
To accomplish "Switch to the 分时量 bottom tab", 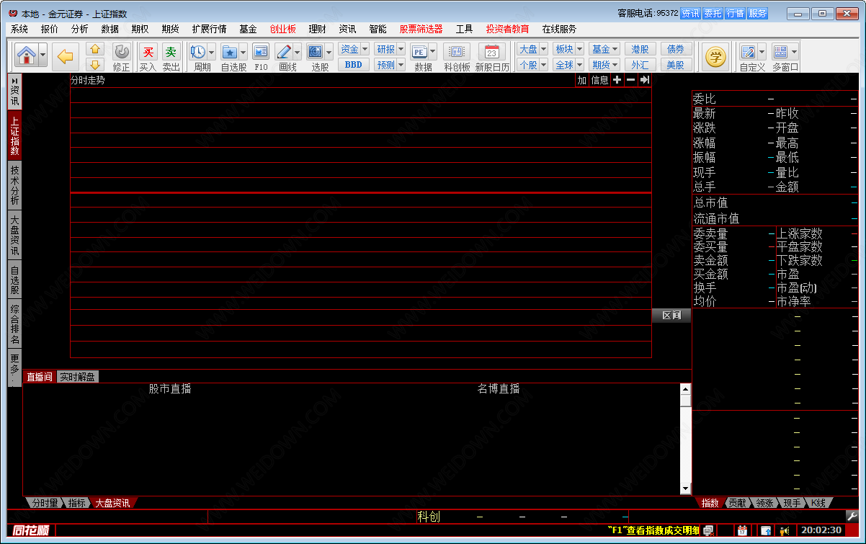I will (x=44, y=503).
